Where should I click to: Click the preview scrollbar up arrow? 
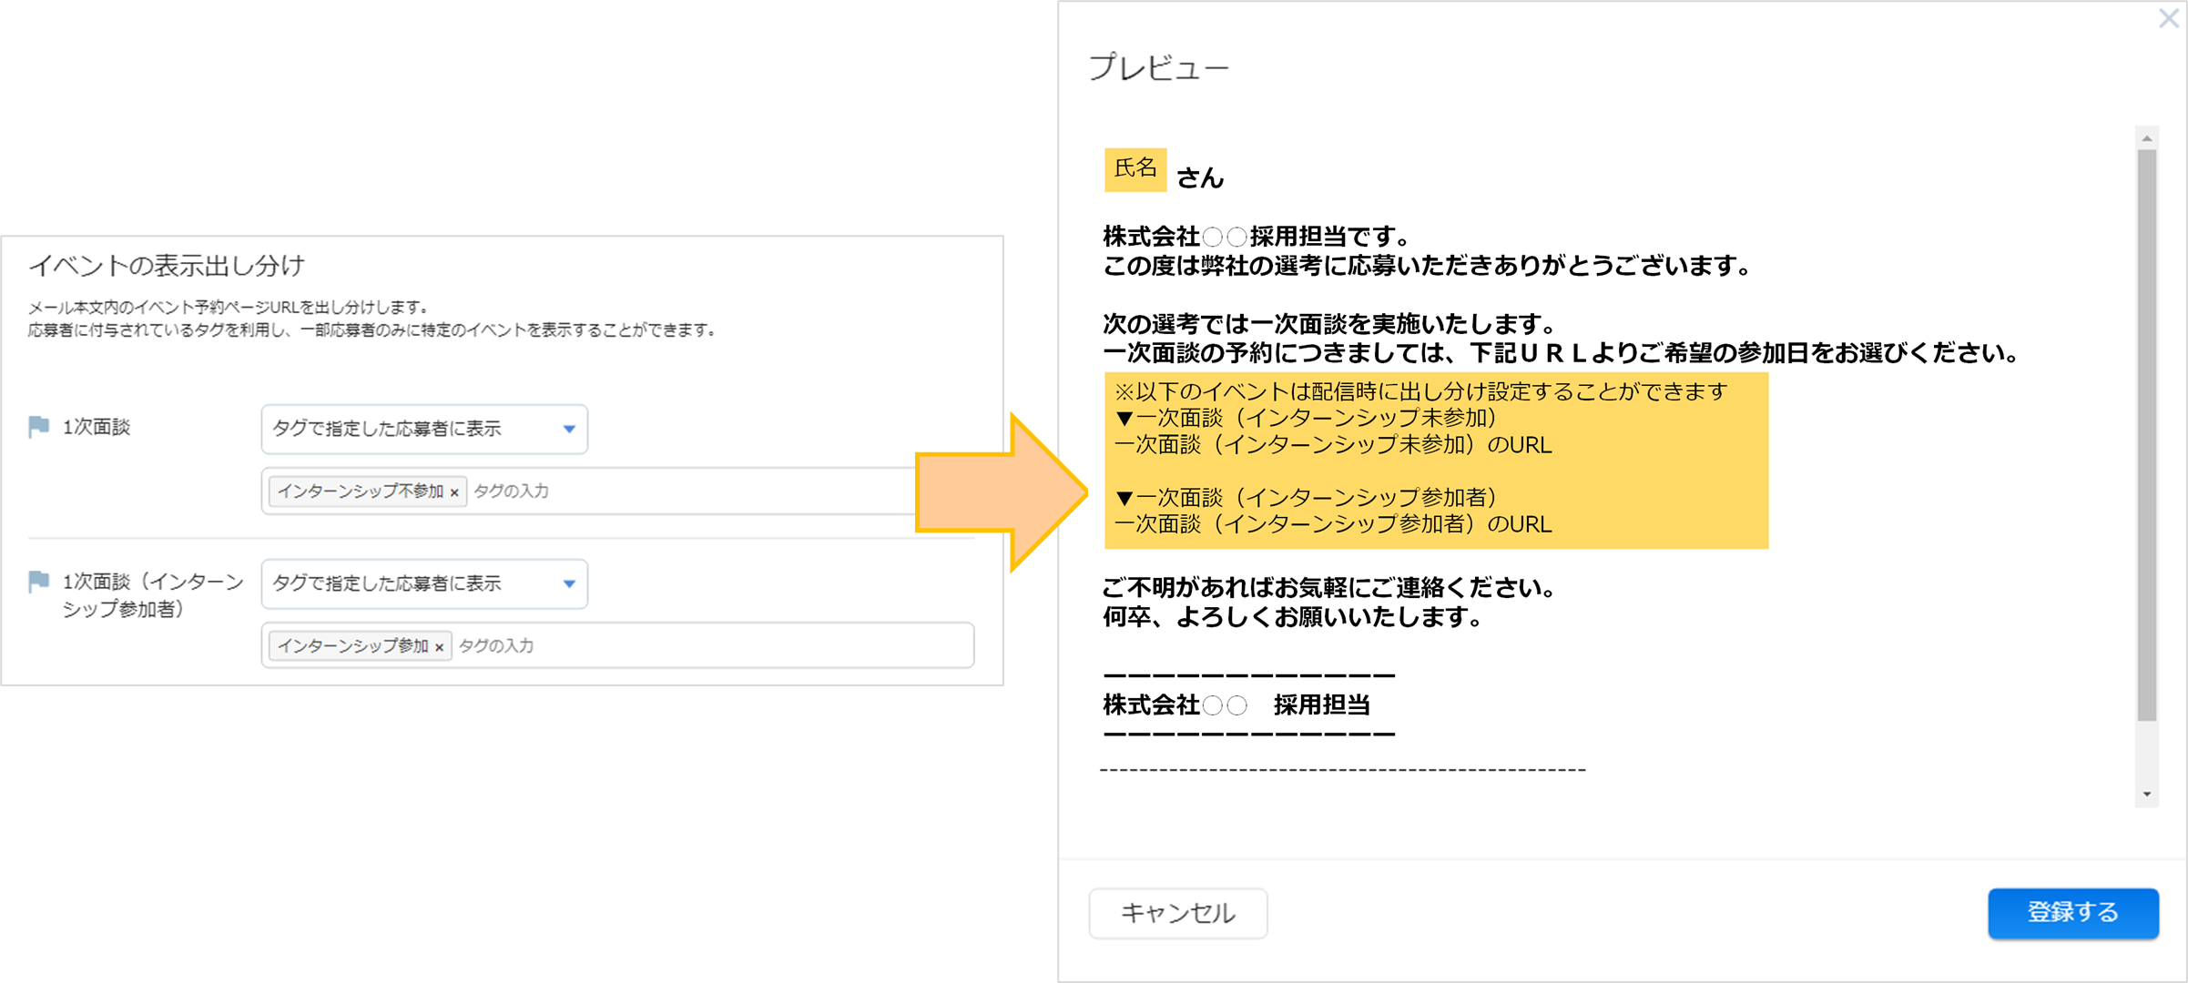click(x=2147, y=138)
